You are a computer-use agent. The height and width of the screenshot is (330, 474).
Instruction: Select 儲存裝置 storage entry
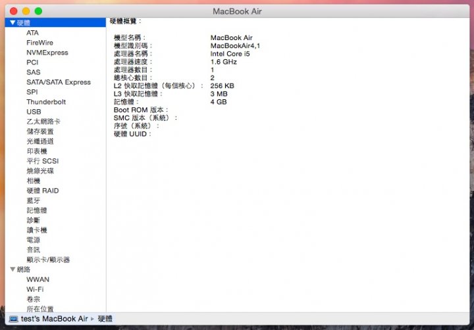40,131
